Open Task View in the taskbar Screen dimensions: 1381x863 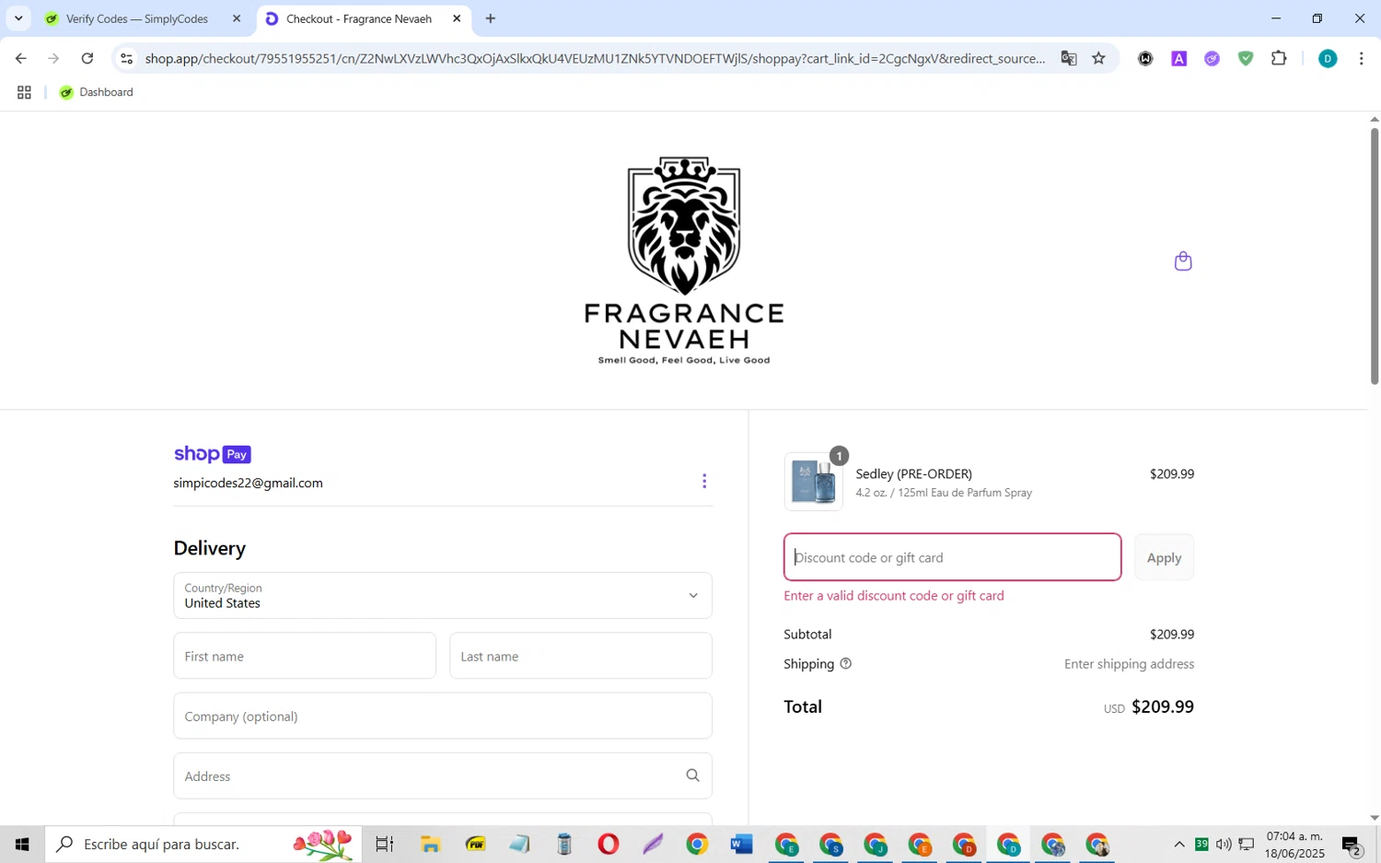point(384,844)
